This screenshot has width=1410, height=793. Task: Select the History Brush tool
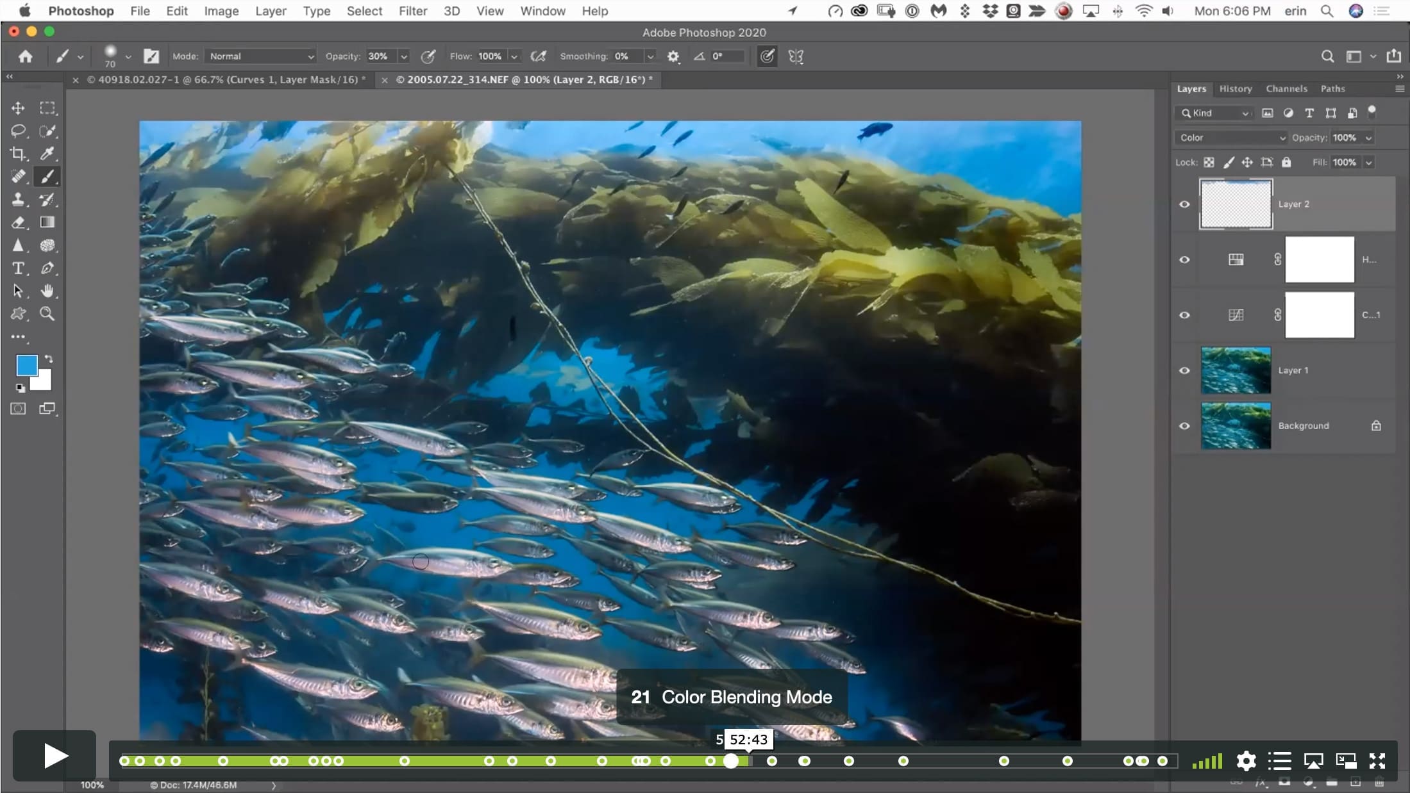point(47,199)
